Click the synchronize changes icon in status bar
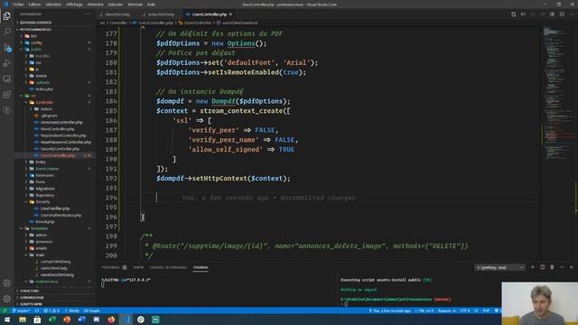 (x=37, y=311)
